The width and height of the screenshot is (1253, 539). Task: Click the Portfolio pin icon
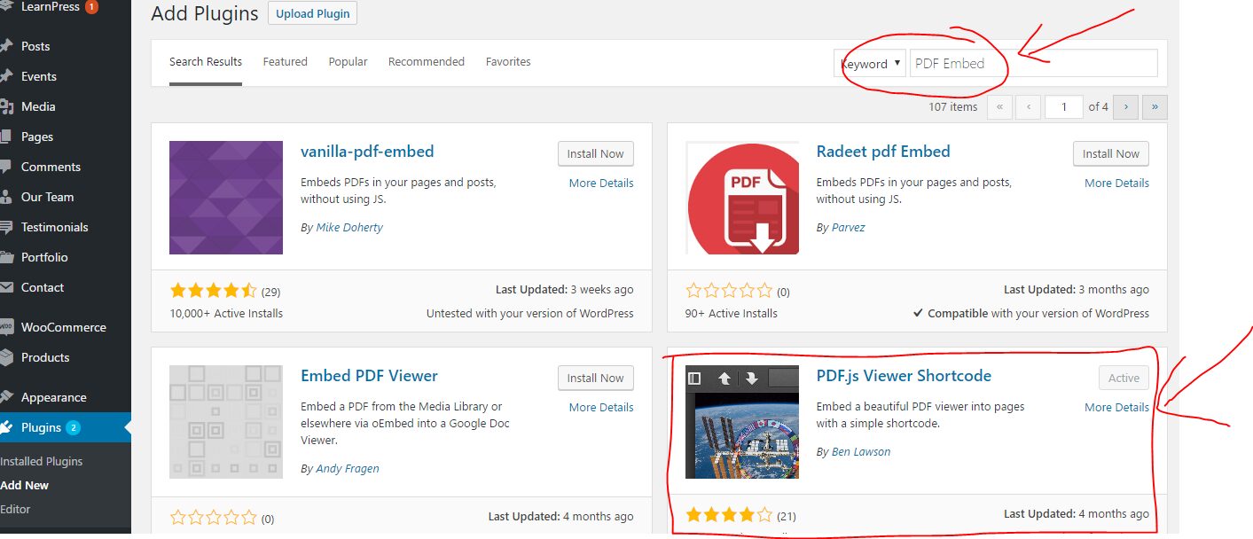tap(5, 257)
